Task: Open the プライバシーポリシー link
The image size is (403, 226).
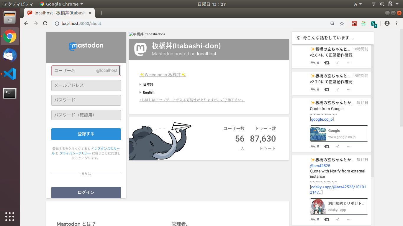Action: [75, 153]
